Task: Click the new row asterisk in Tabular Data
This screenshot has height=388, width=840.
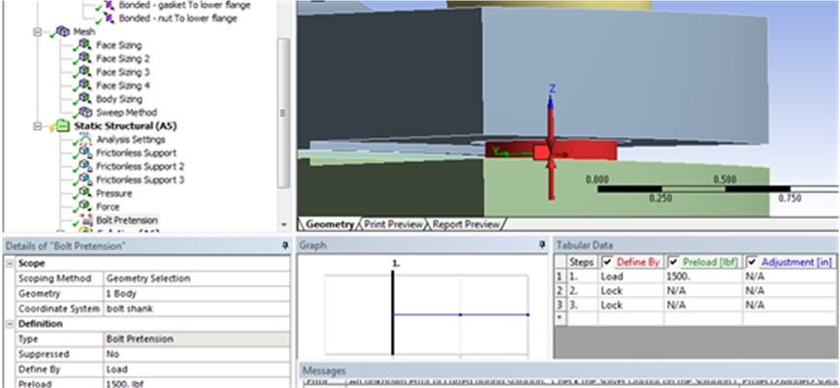Action: (560, 318)
